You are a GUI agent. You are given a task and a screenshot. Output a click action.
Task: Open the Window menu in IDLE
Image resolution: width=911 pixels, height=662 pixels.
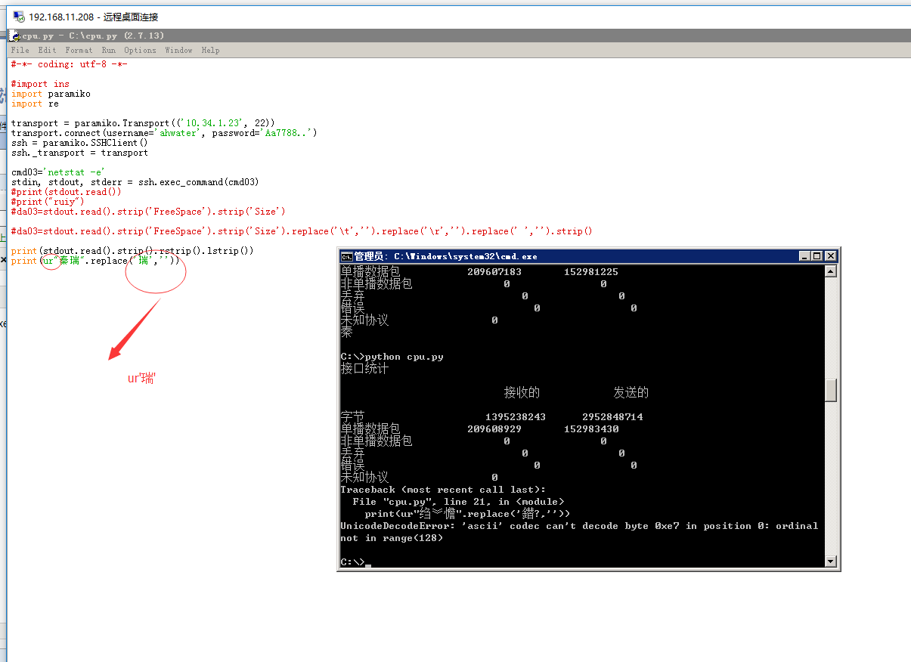(178, 50)
